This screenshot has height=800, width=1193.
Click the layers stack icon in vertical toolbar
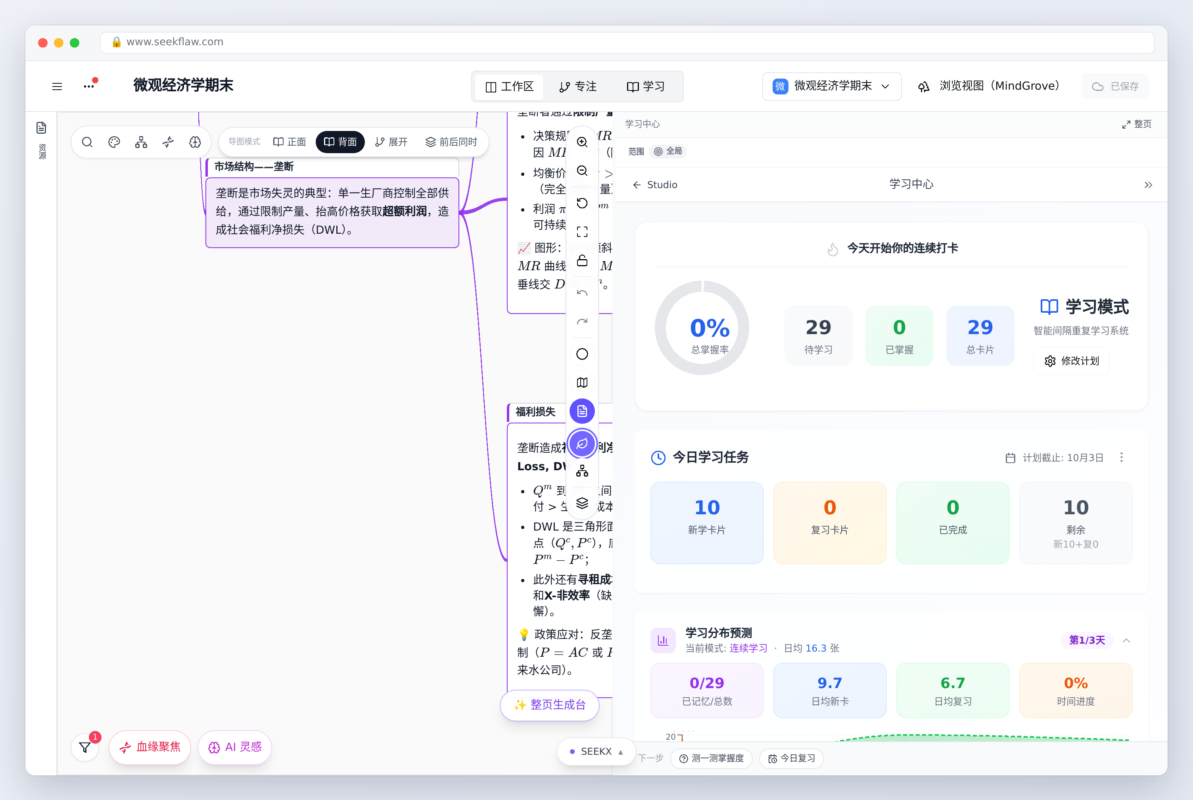[x=582, y=503]
